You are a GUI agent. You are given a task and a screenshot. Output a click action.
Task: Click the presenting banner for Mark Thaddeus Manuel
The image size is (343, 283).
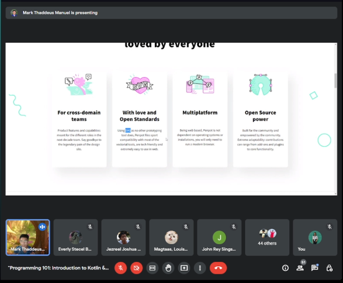(x=60, y=13)
